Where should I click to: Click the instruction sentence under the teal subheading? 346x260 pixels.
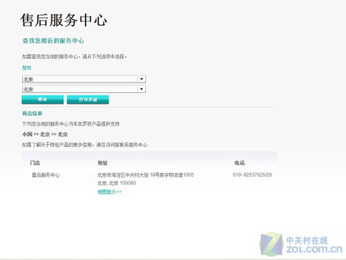point(75,57)
